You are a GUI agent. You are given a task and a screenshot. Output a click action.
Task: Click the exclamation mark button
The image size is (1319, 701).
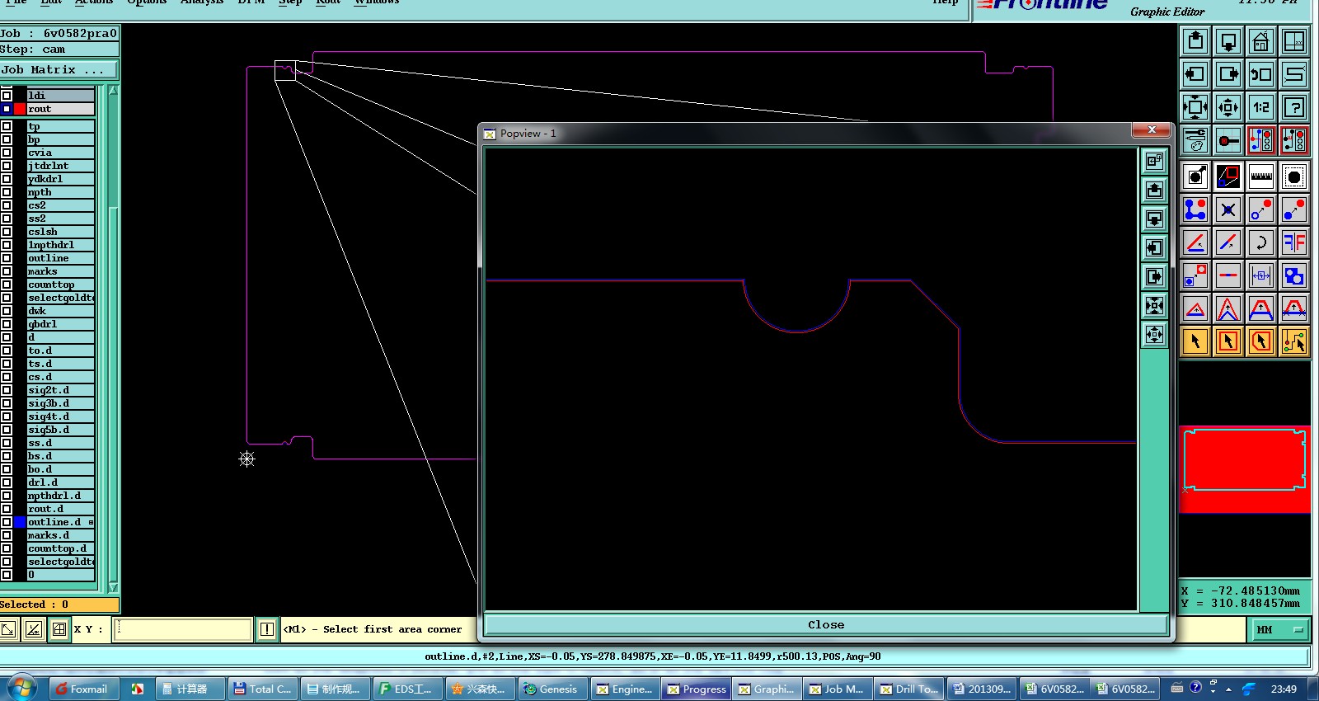coord(267,629)
